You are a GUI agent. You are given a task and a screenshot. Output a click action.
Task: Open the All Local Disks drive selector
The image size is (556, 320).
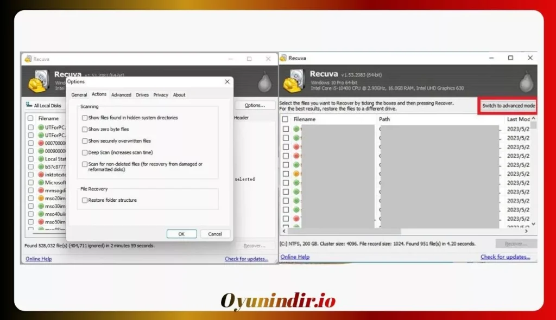point(45,105)
